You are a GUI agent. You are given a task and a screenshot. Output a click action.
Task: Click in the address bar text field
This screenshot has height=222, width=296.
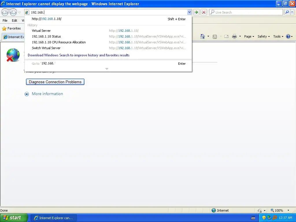click(x=109, y=12)
